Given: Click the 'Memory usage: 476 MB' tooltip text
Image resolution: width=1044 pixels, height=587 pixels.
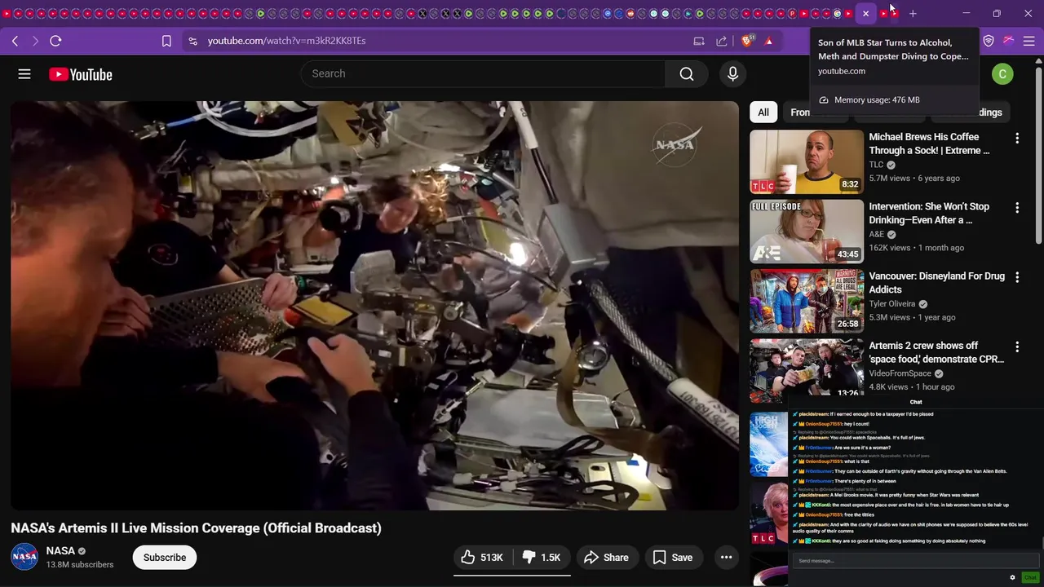Looking at the screenshot, I should pos(877,99).
